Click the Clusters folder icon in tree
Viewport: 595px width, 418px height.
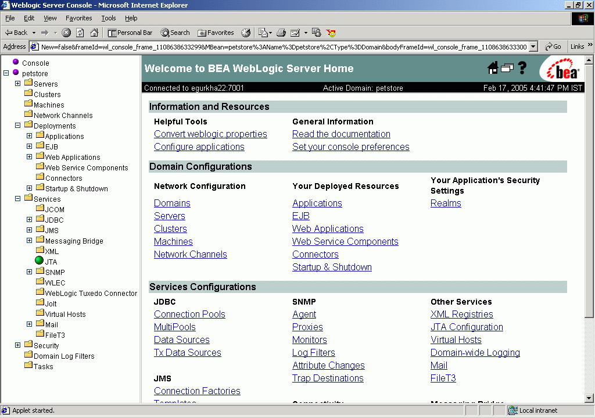coord(28,93)
